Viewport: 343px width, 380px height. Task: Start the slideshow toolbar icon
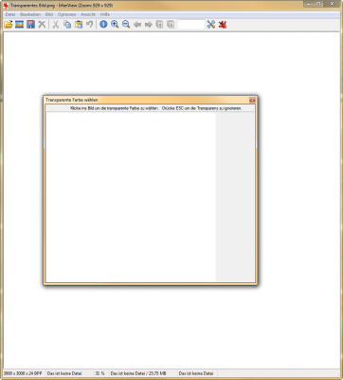[x=19, y=25]
